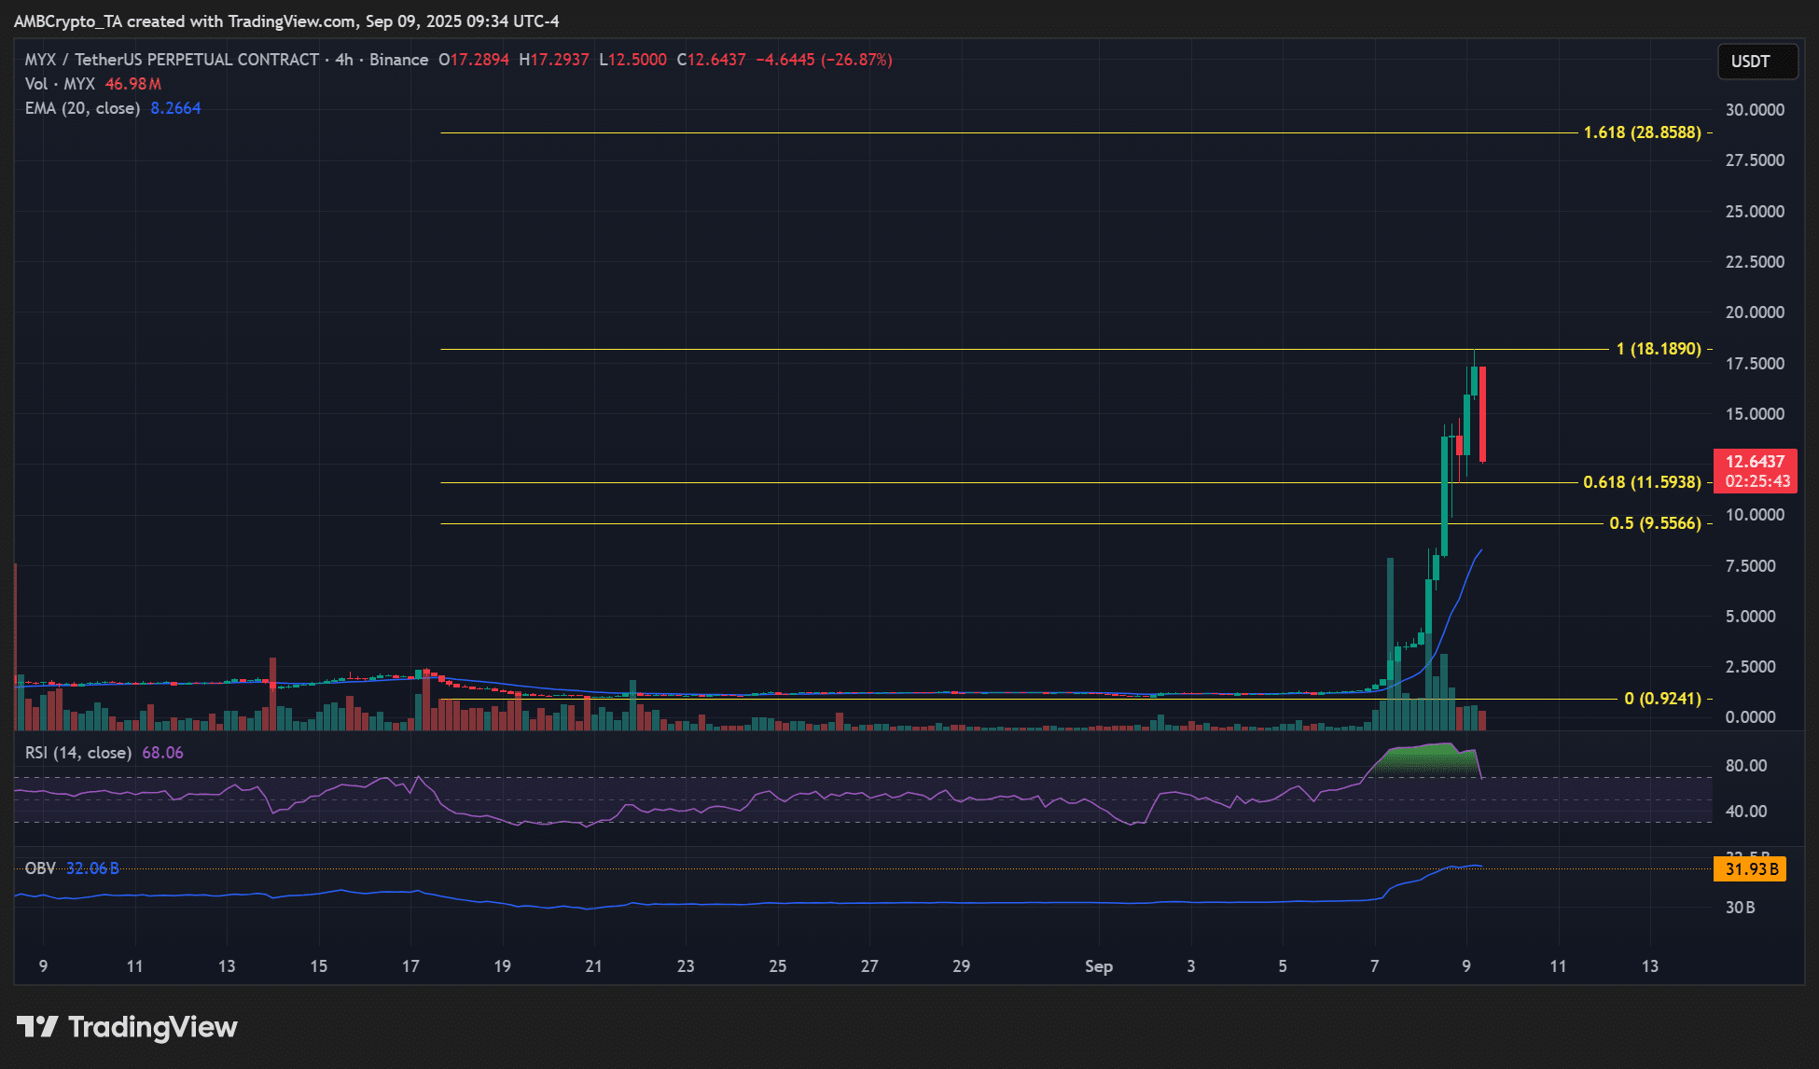Screen dimensions: 1819x1069
Task: Click the 0.618 (11.5938) Fibonacci level label
Action: (1642, 482)
